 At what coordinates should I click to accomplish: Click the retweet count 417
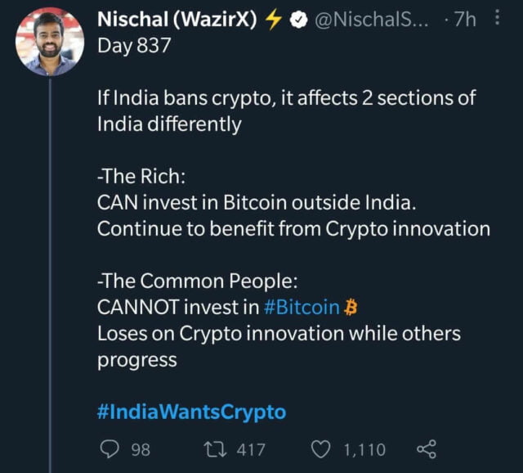[251, 448]
